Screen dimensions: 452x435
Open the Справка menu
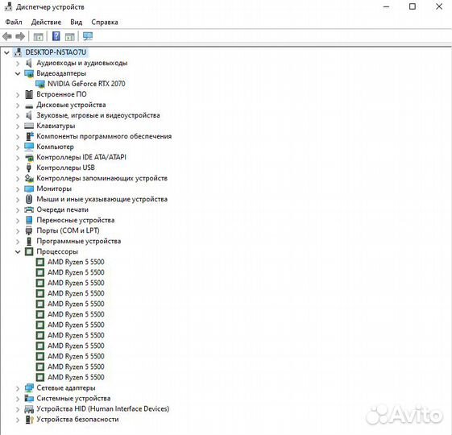105,23
